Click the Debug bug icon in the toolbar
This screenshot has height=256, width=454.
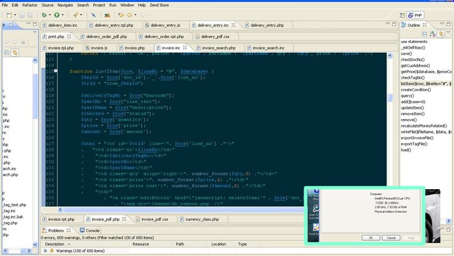[x=44, y=15]
